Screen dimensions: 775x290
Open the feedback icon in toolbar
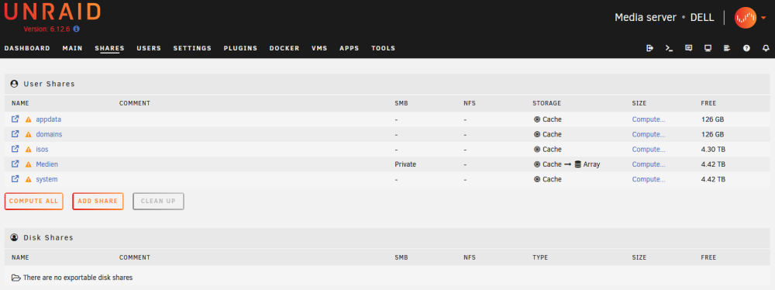pos(688,48)
